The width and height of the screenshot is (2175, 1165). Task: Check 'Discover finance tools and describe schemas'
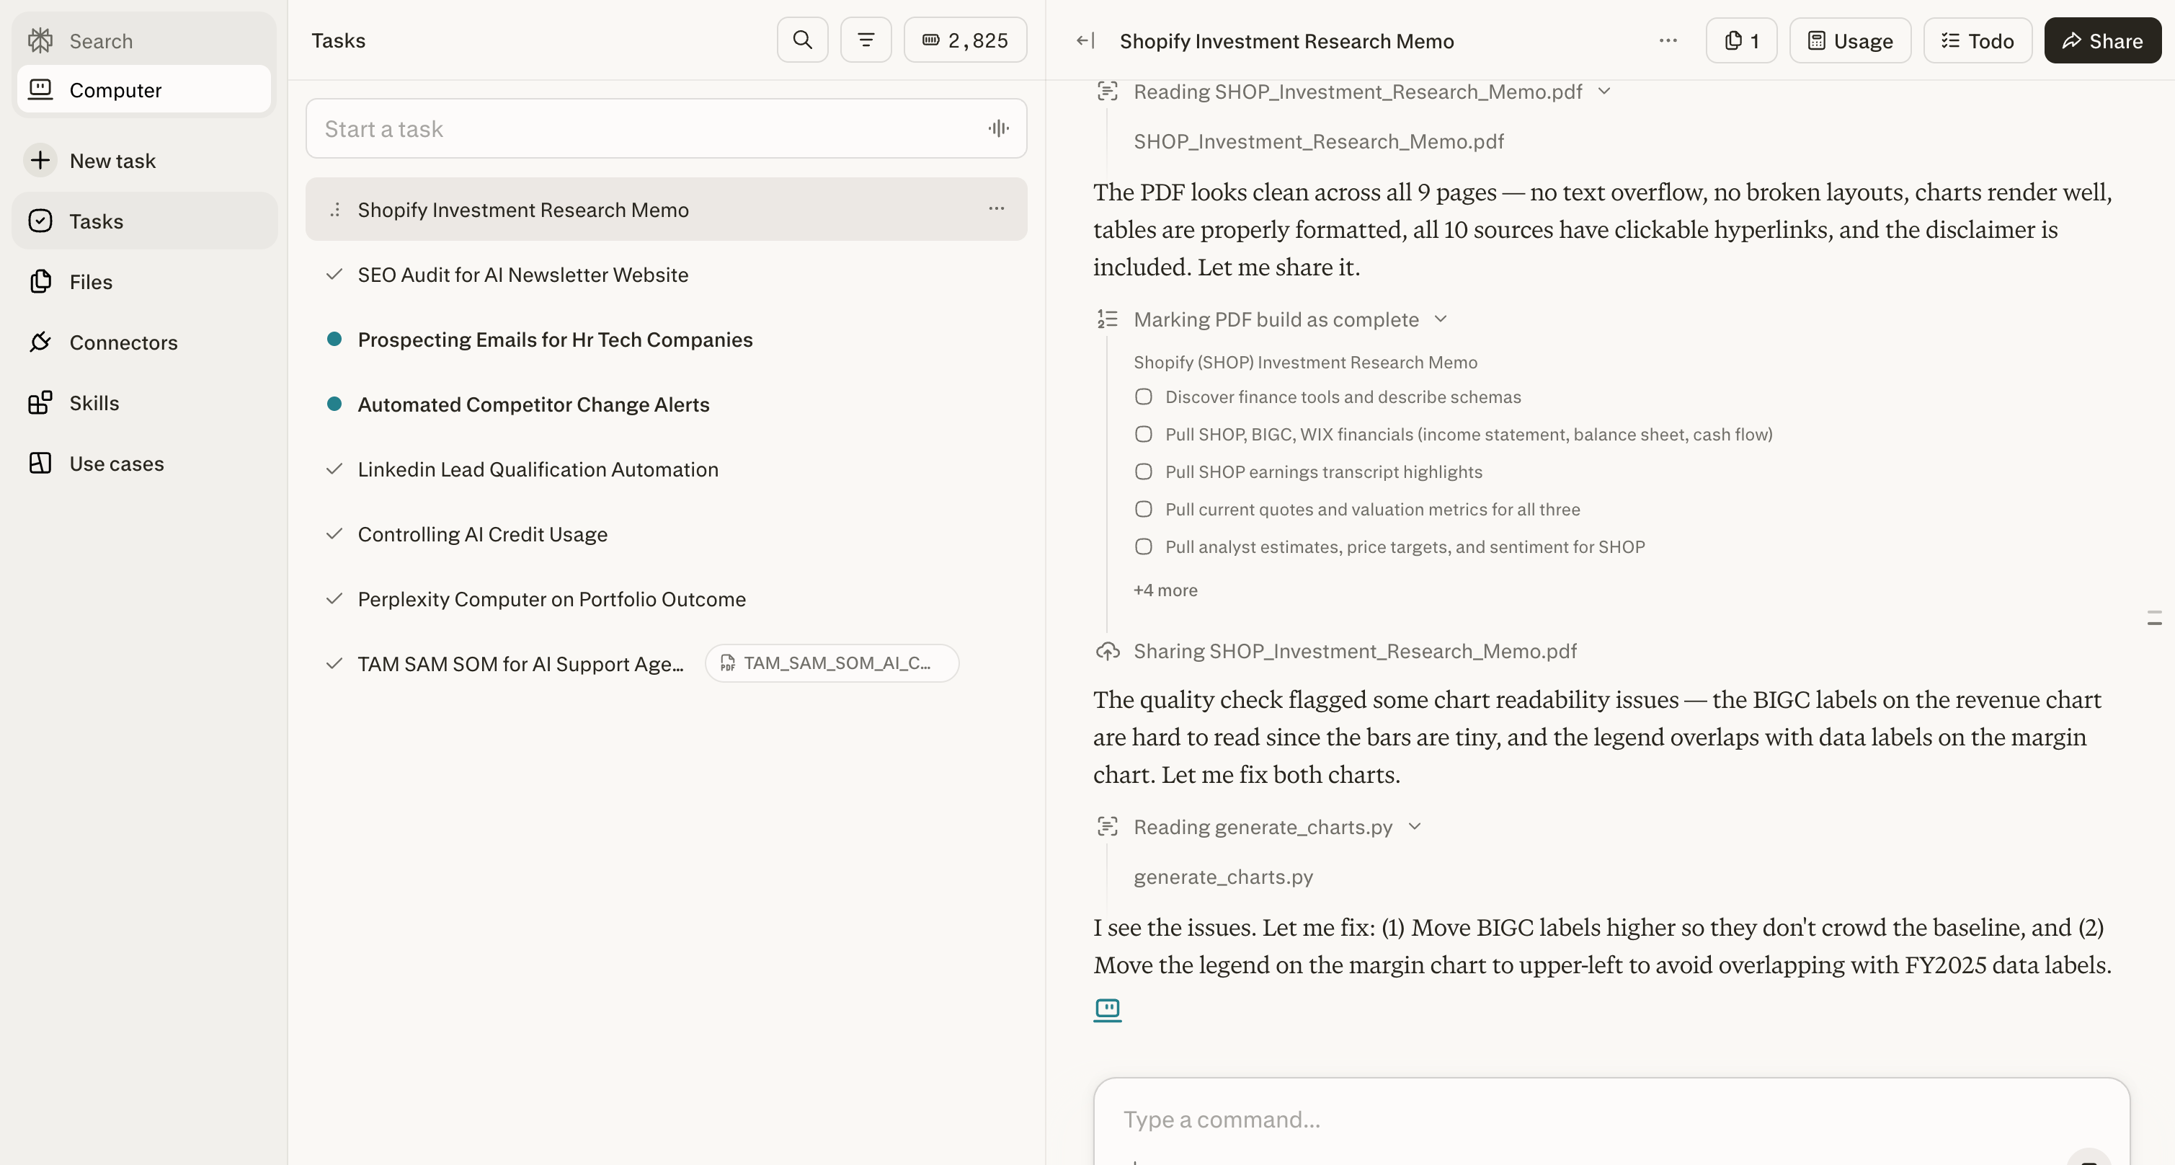coord(1143,397)
